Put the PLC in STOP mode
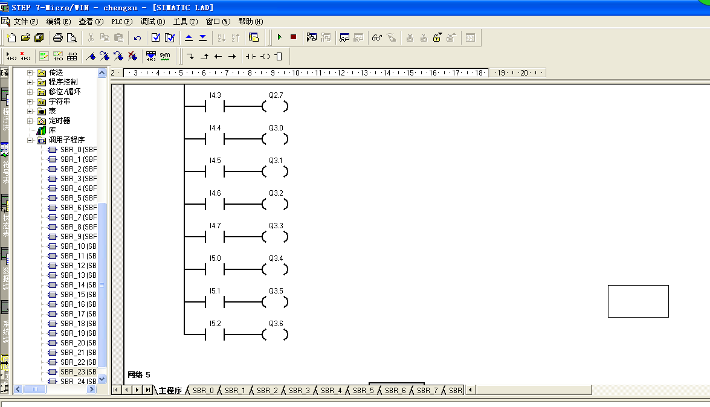Screen dimensions: 710x407 294,37
